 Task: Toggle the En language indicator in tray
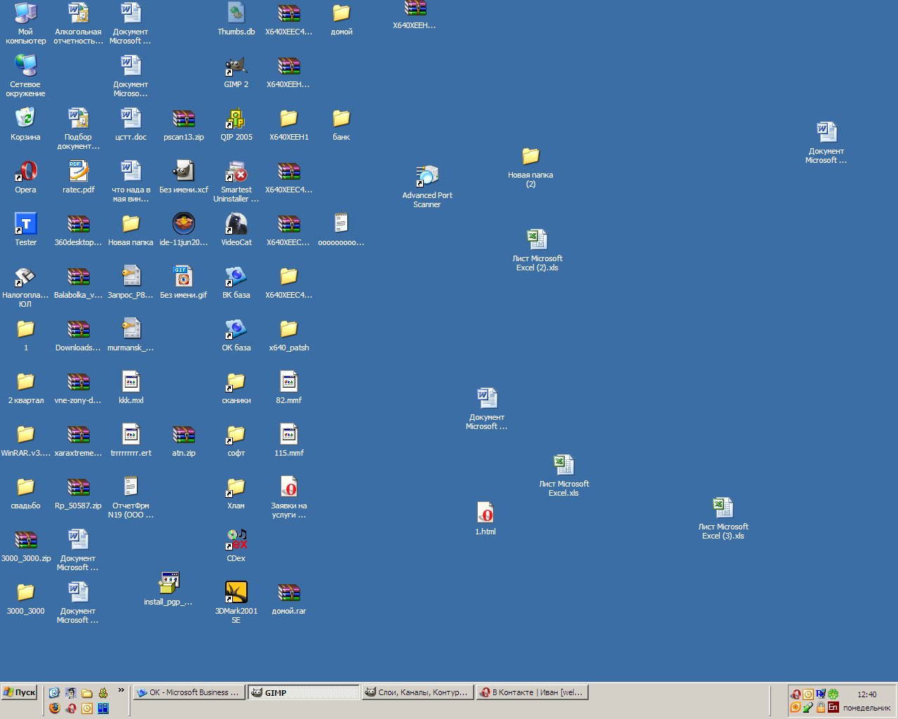pyautogui.click(x=833, y=707)
